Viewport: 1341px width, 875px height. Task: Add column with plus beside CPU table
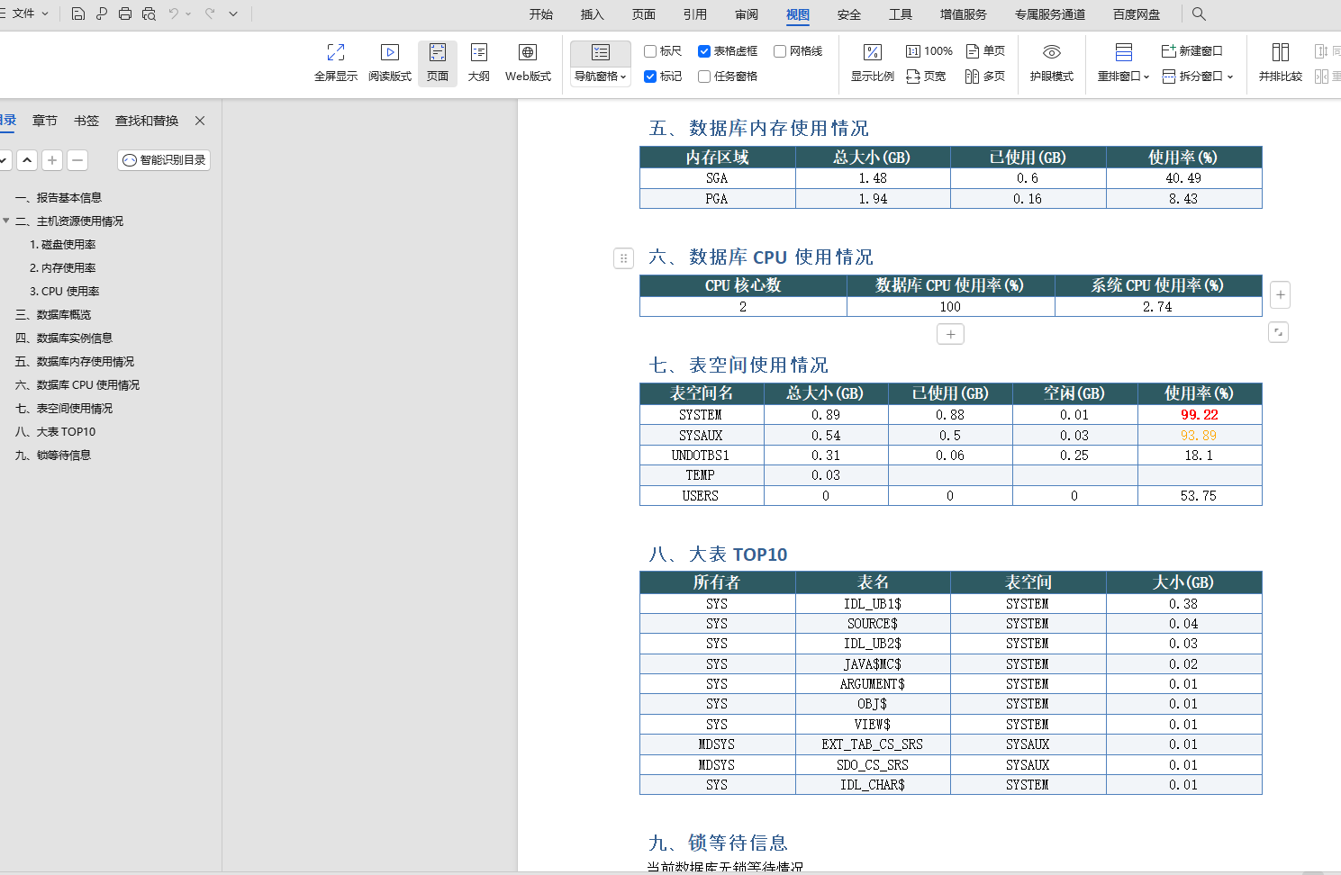[x=1281, y=294]
